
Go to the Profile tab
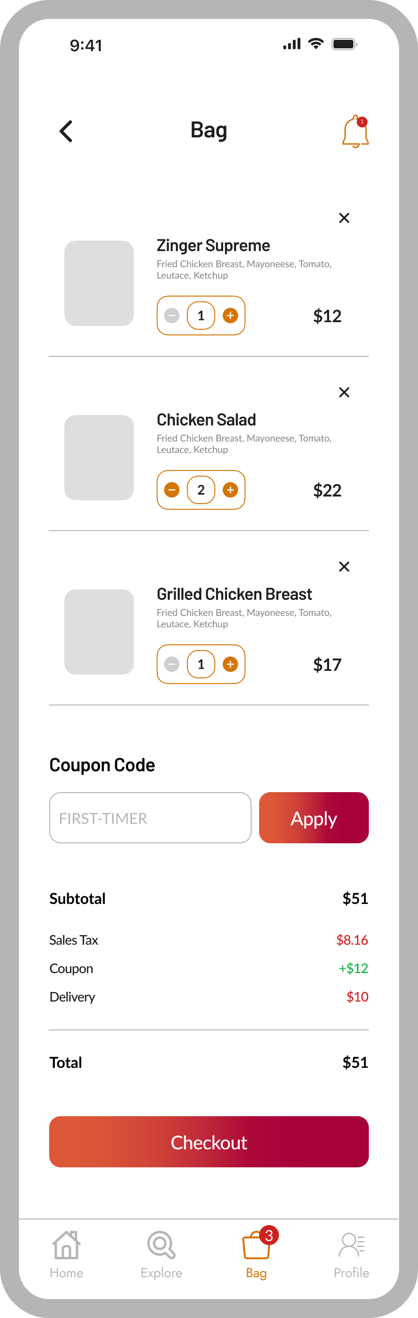(x=351, y=1254)
